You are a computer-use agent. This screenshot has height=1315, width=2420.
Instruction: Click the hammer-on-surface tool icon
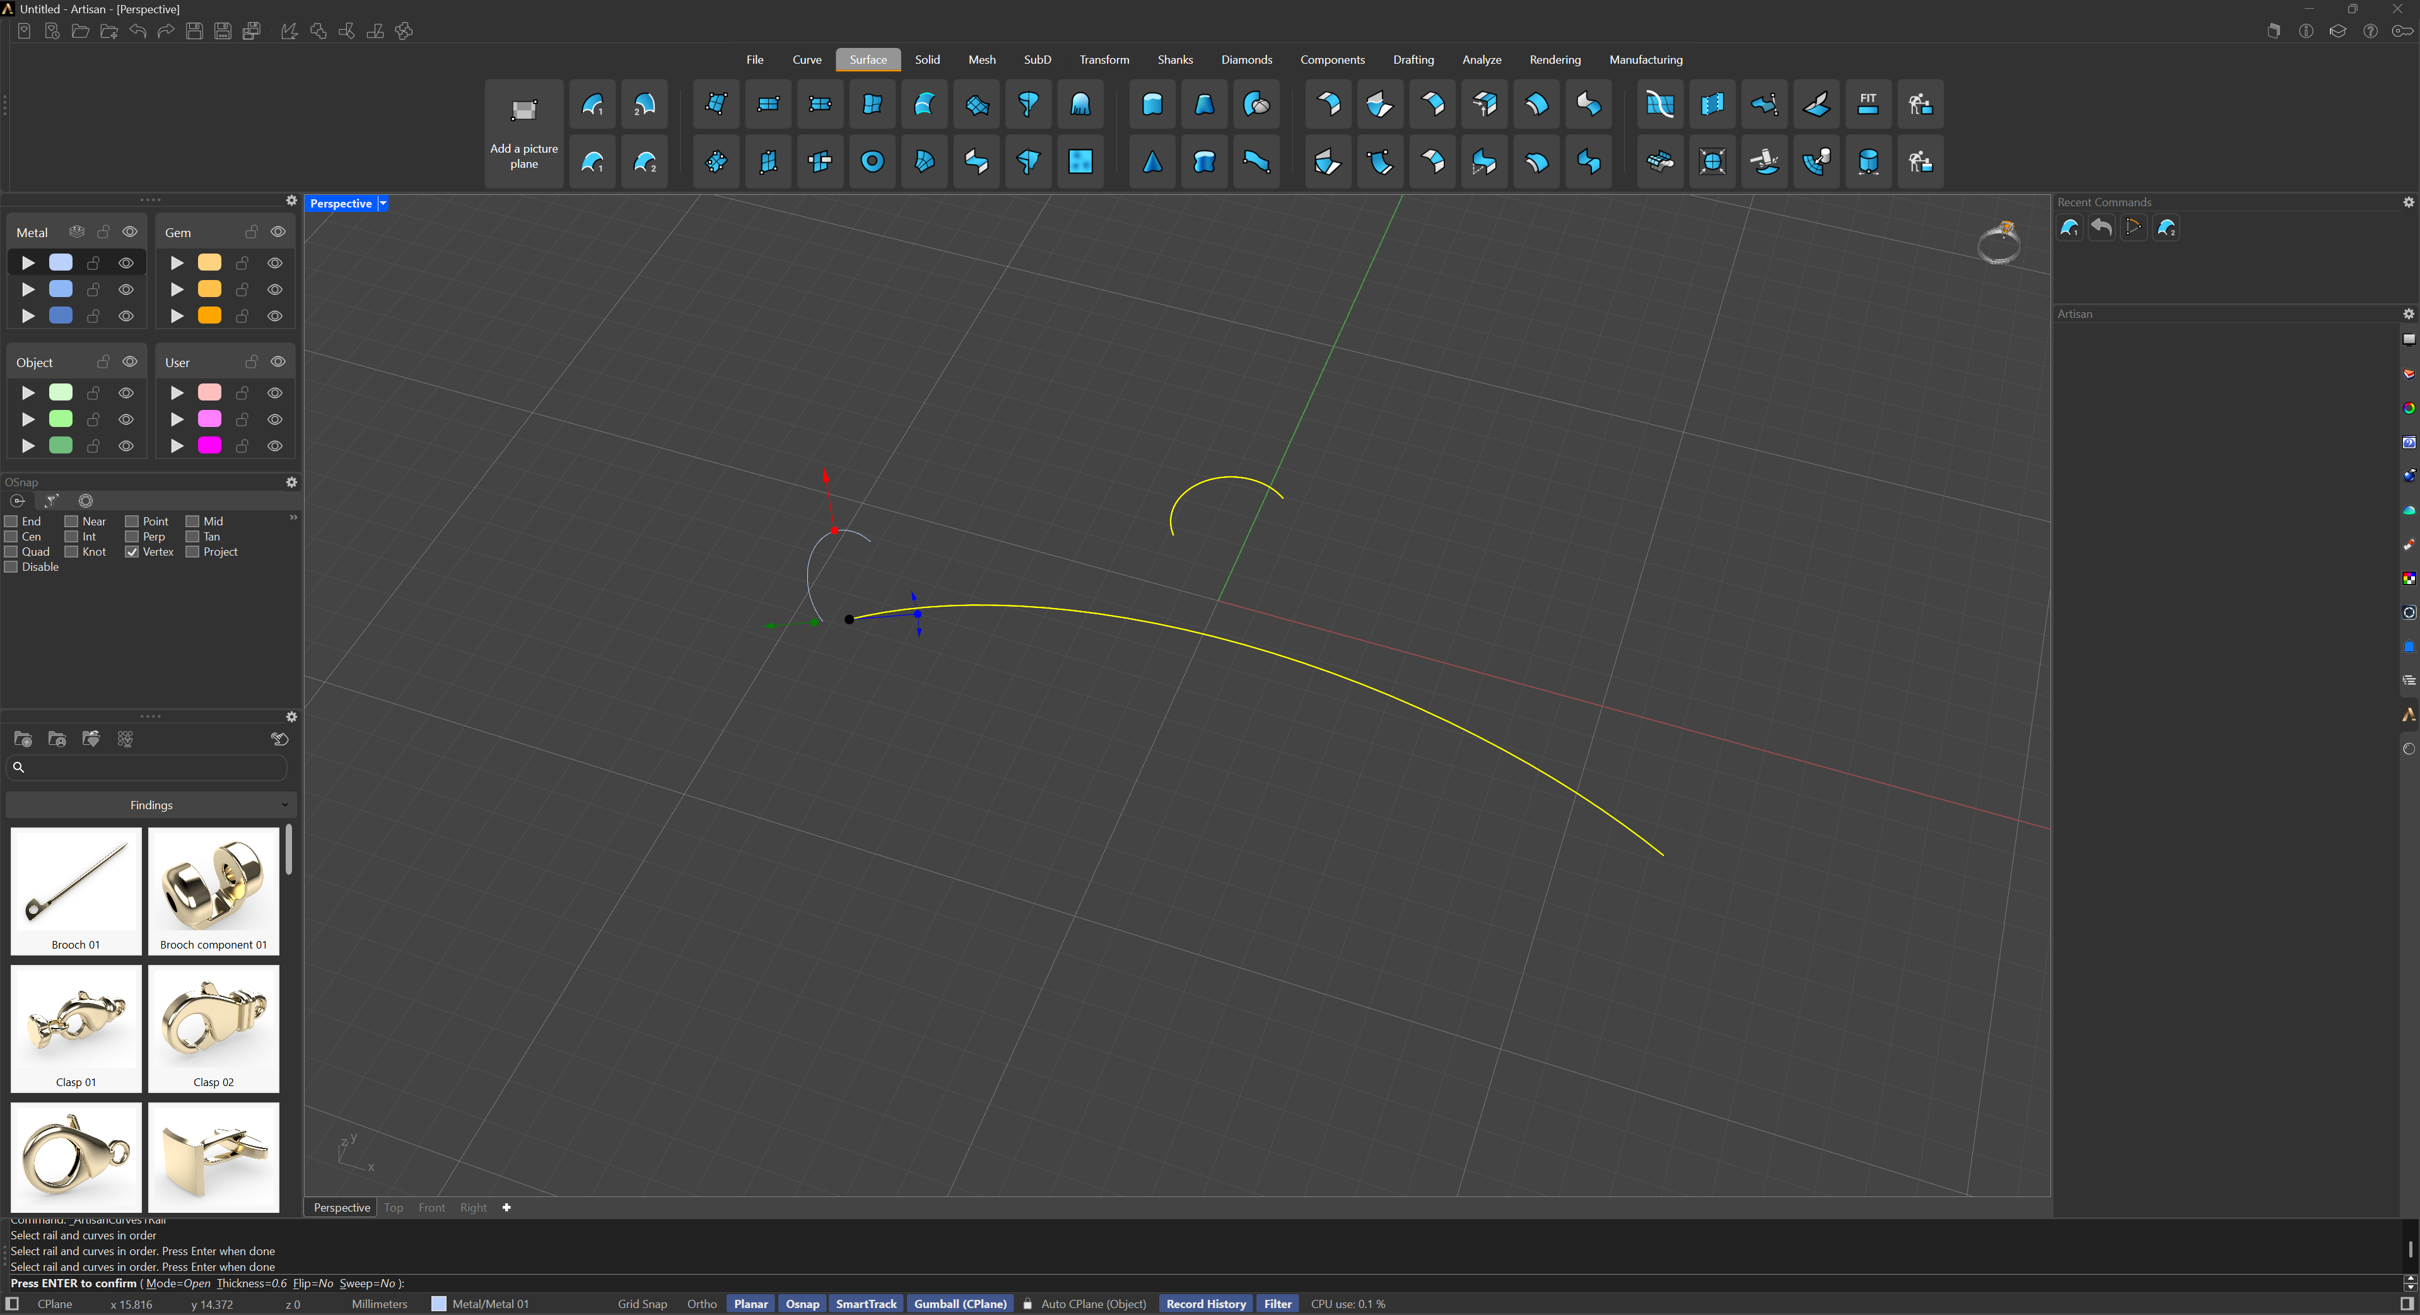pyautogui.click(x=1764, y=161)
